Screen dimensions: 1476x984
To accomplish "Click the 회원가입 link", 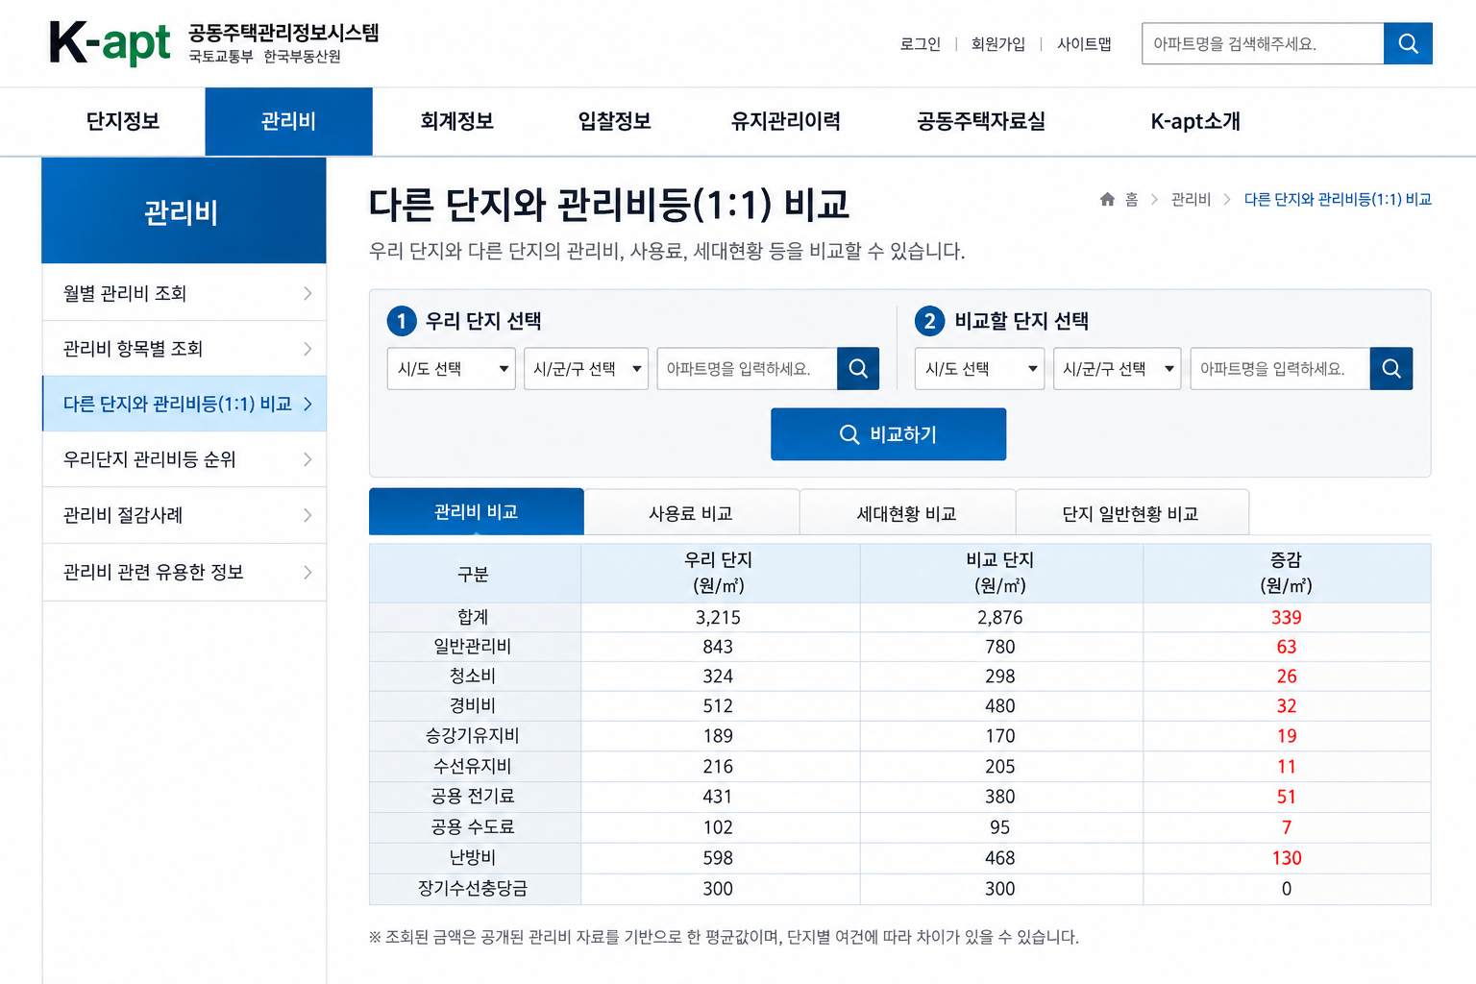I will [x=998, y=44].
